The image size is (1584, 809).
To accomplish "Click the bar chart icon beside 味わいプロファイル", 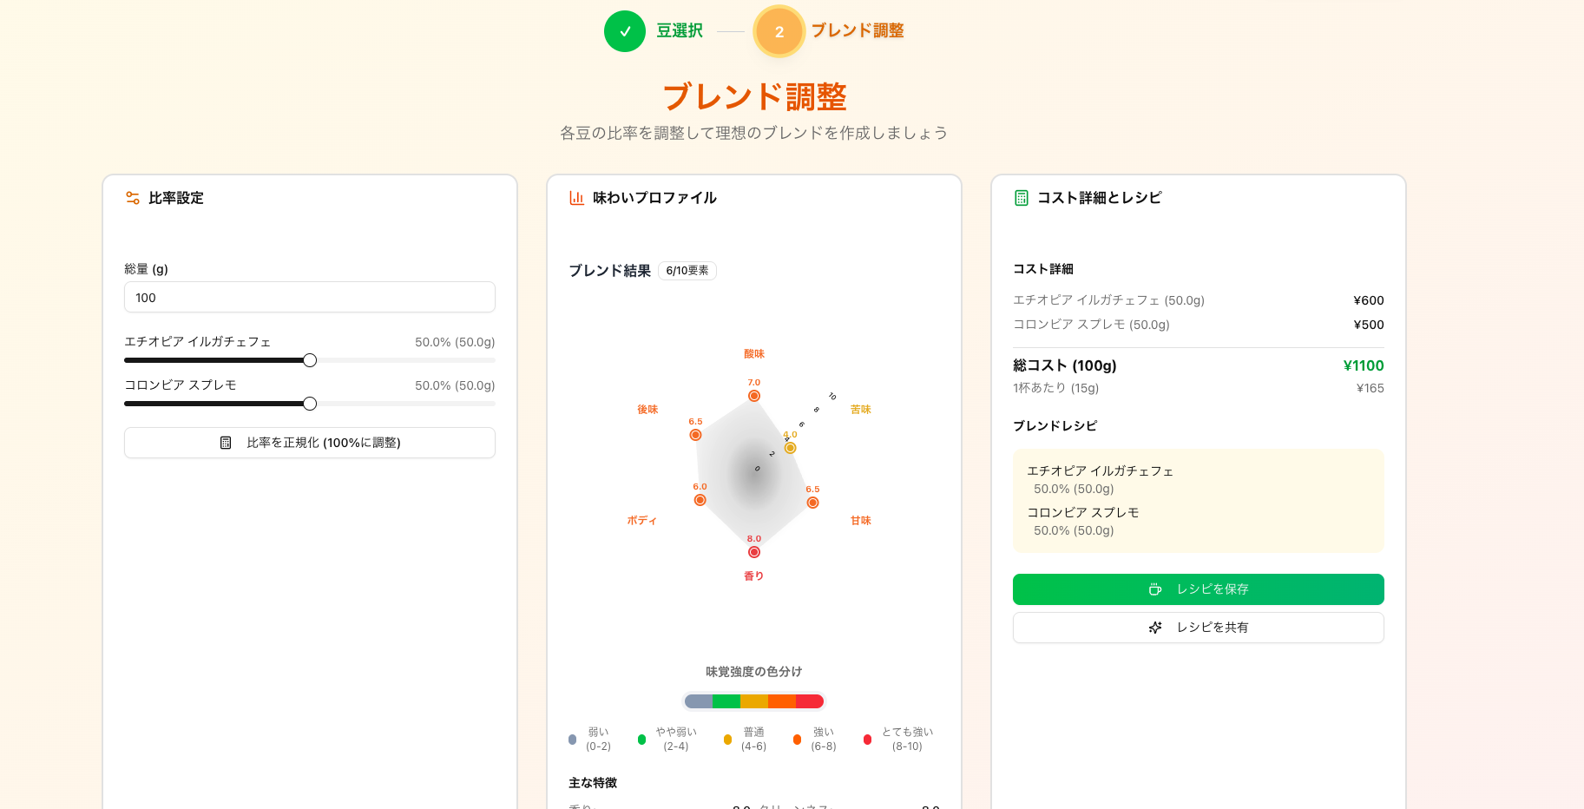I will click(x=576, y=198).
